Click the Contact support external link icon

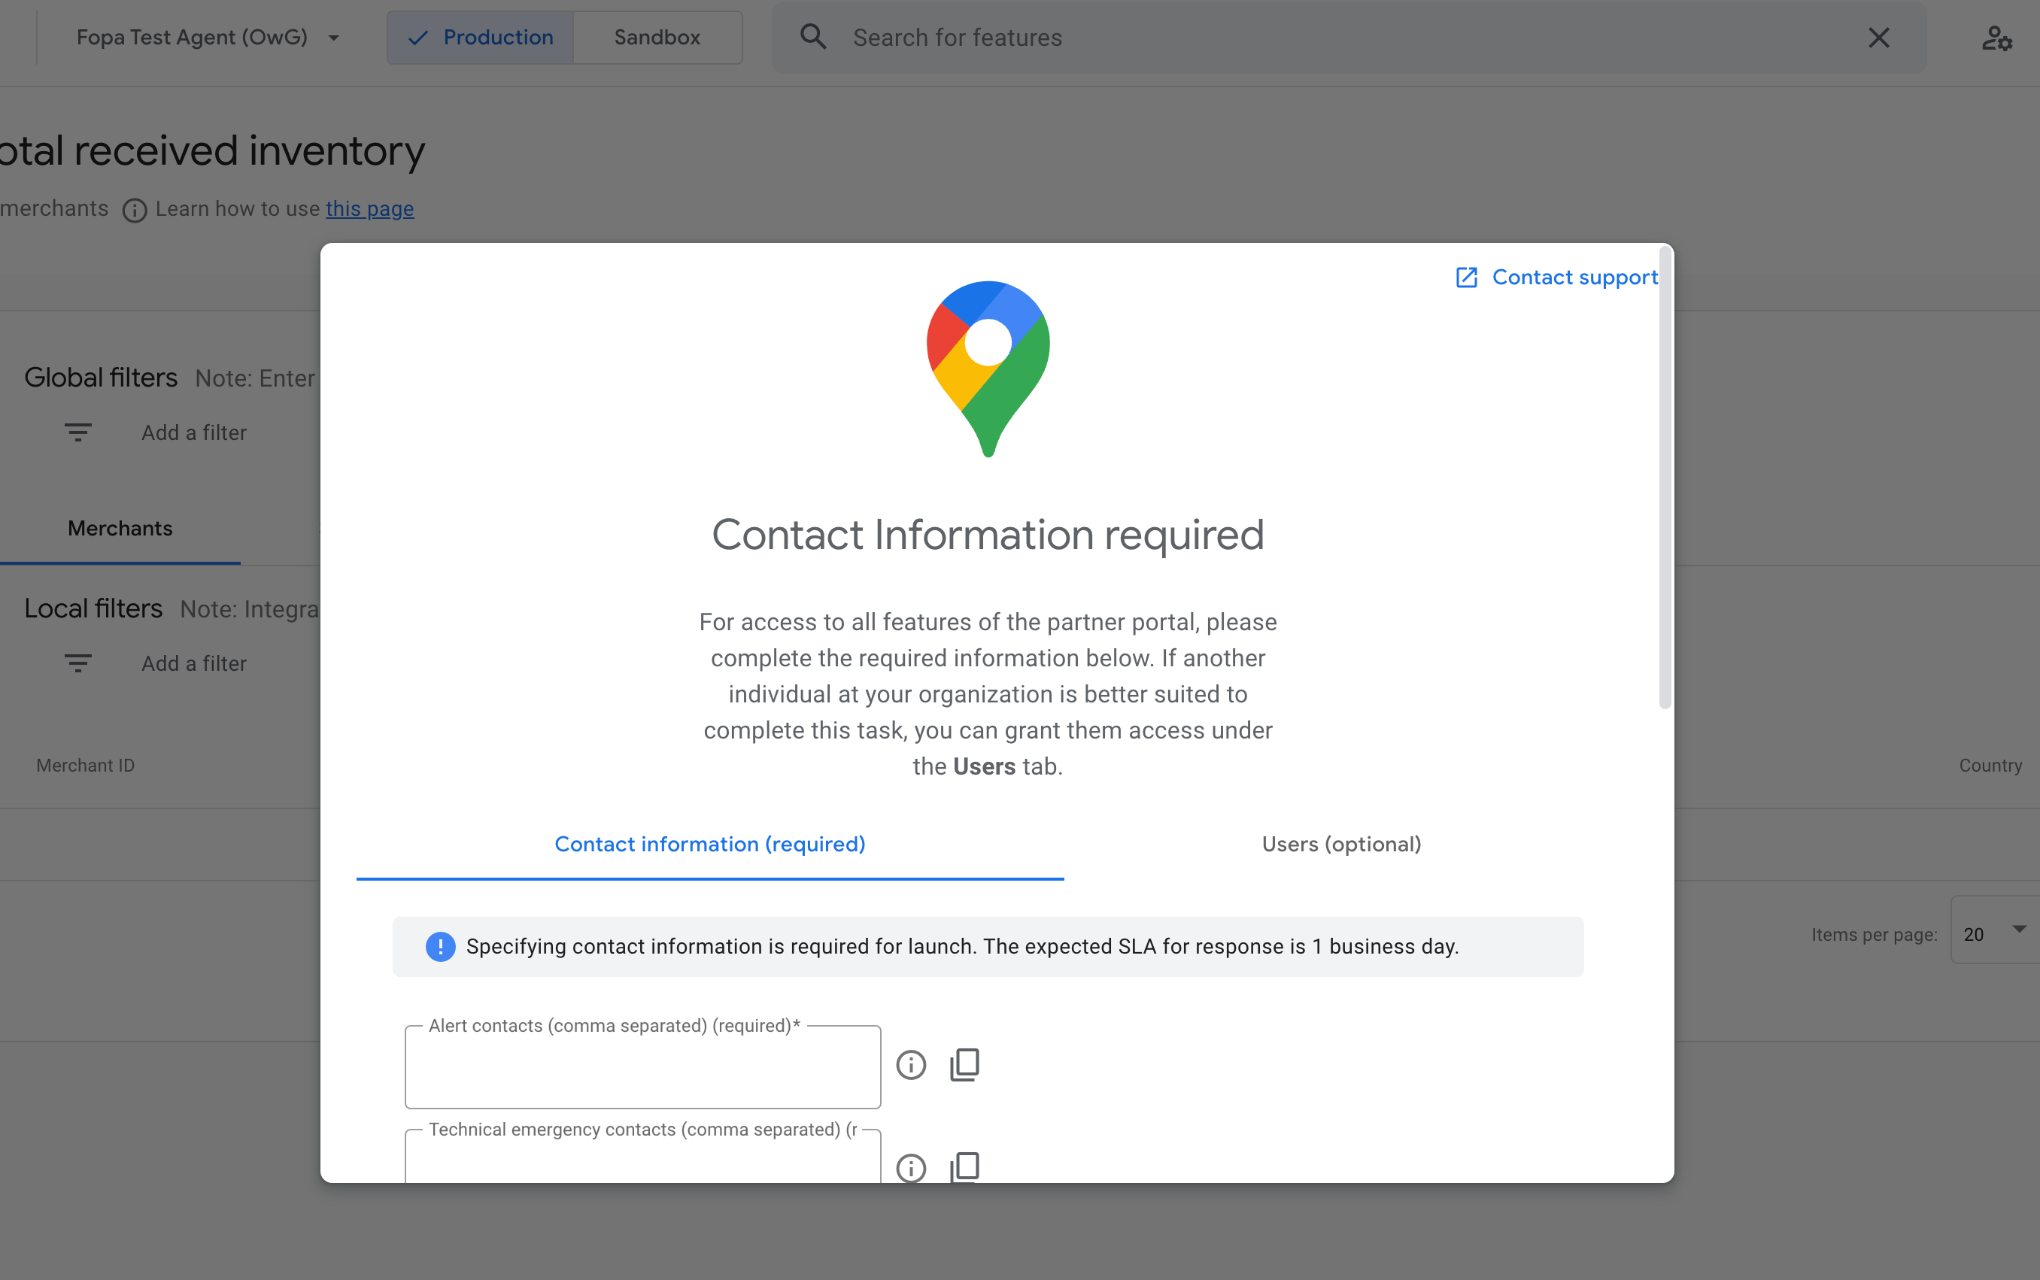pos(1466,278)
